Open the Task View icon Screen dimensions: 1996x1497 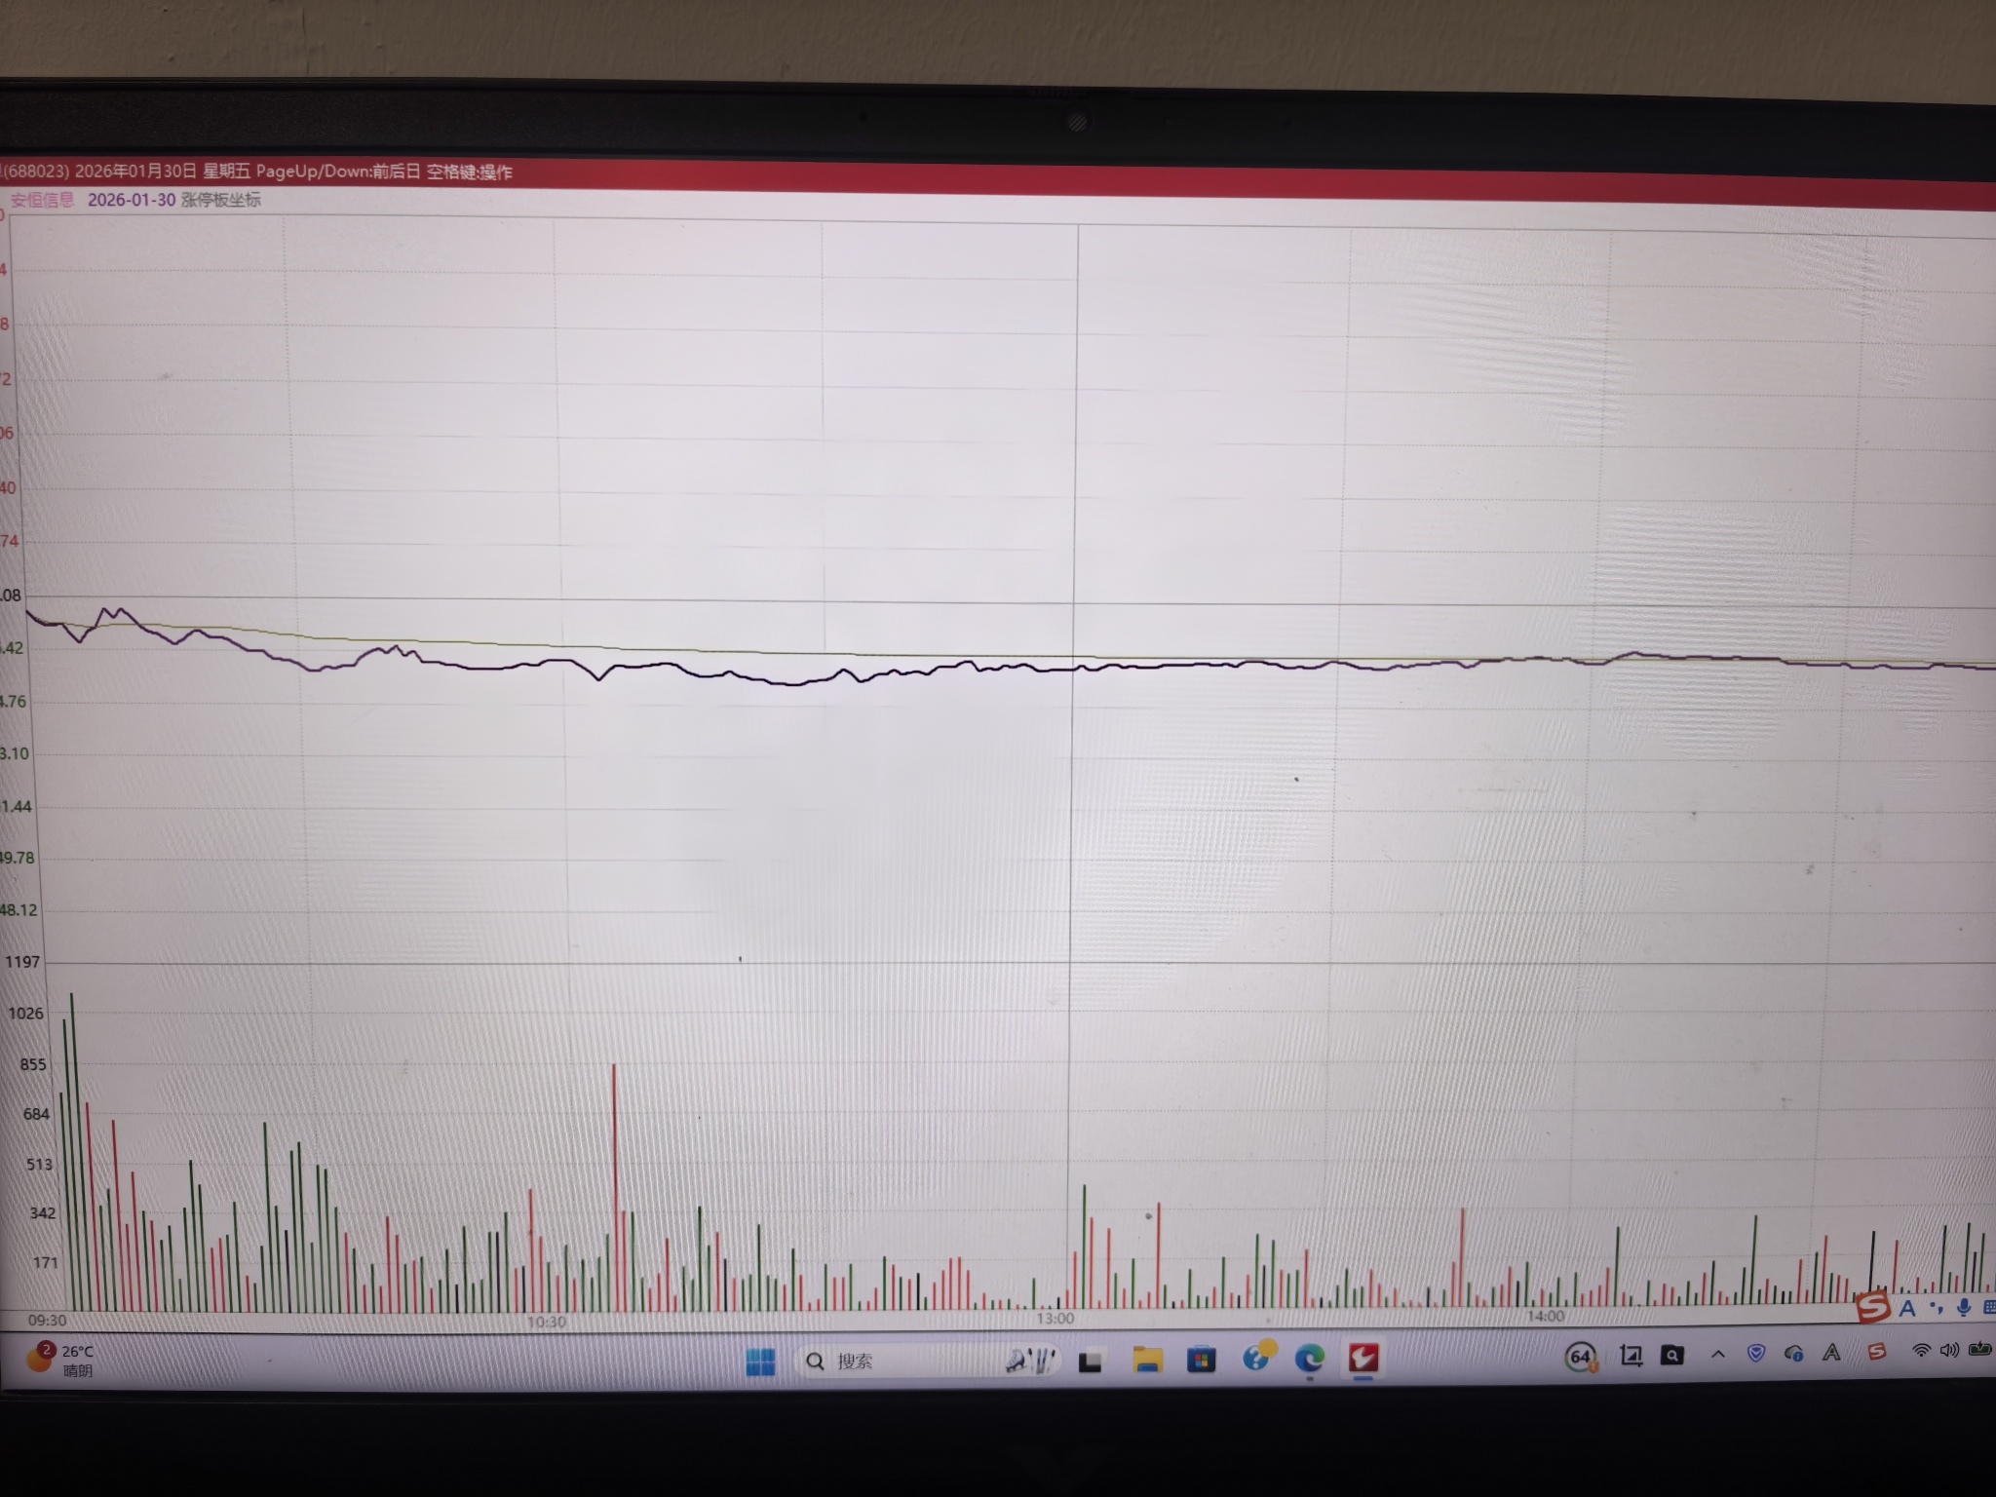pos(1091,1361)
